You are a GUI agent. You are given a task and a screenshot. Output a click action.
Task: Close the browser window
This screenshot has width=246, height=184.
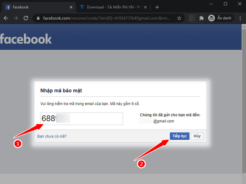point(240,4)
